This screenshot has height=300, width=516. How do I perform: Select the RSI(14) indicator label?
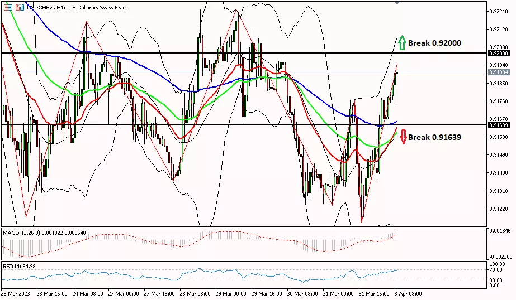point(20,266)
